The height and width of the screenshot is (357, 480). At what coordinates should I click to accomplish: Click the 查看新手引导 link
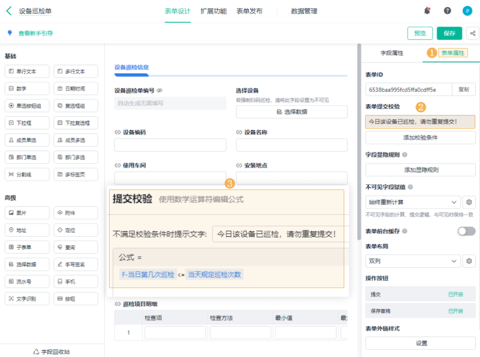click(35, 33)
